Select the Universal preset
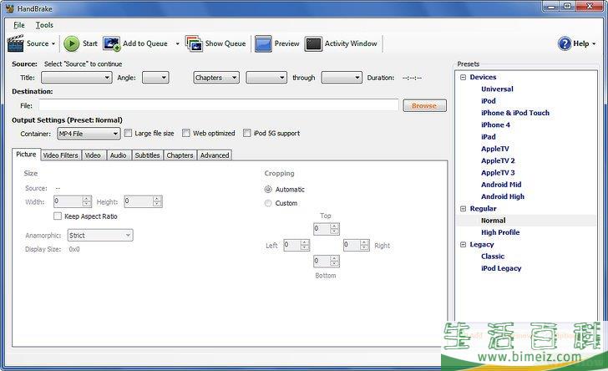The width and height of the screenshot is (608, 371). [x=497, y=89]
